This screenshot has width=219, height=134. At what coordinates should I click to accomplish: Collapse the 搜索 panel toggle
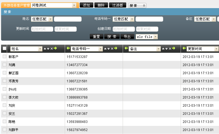click(x=144, y=5)
